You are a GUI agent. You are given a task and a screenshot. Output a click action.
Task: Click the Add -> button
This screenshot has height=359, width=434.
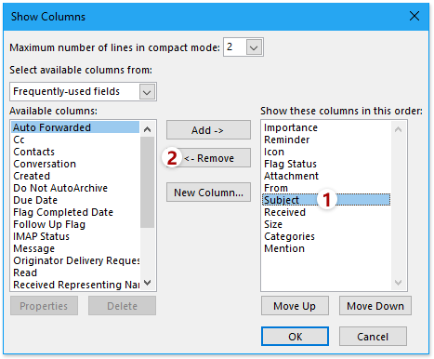tap(208, 130)
